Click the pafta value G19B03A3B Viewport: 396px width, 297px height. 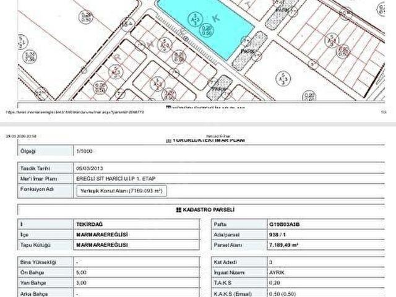[x=285, y=224]
